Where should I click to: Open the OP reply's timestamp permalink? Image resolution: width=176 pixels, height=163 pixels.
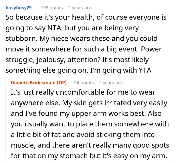111,83
